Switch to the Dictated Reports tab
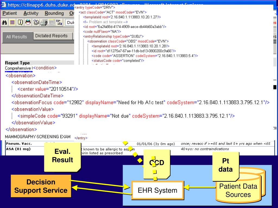Image resolution: width=278 pixels, height=208 pixels. 52,36
